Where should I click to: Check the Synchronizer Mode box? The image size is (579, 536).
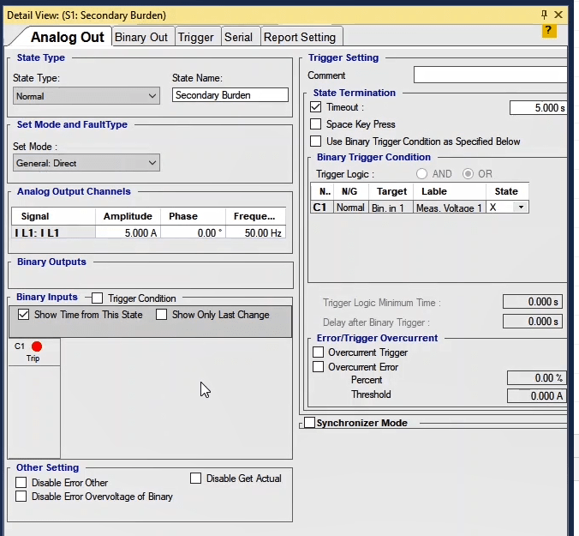[x=310, y=423]
